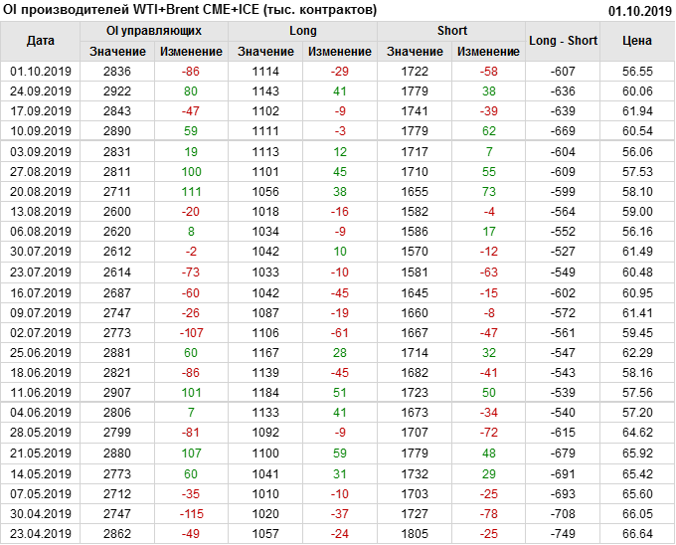Click the Long - Short value -607
This screenshot has height=545, width=676.
pyautogui.click(x=564, y=72)
